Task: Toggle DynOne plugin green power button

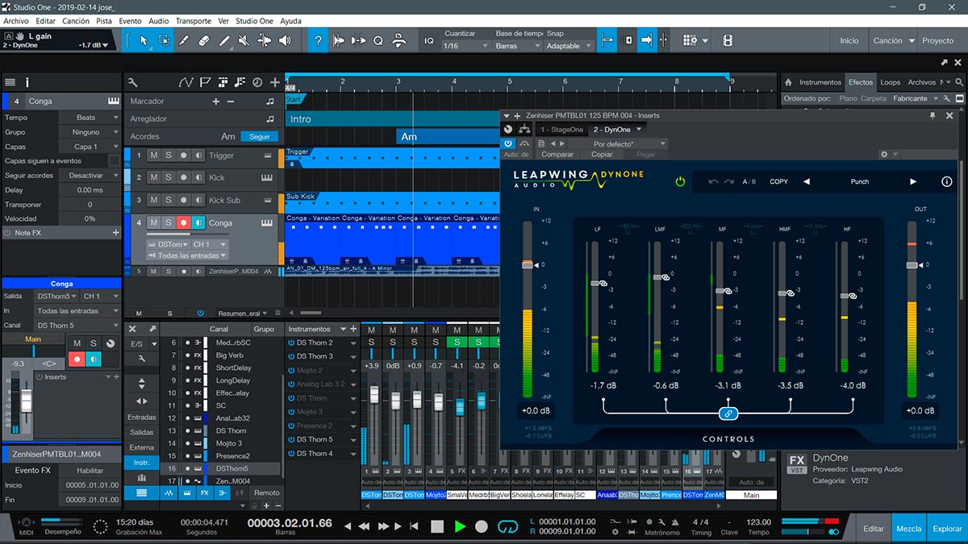Action: (680, 181)
